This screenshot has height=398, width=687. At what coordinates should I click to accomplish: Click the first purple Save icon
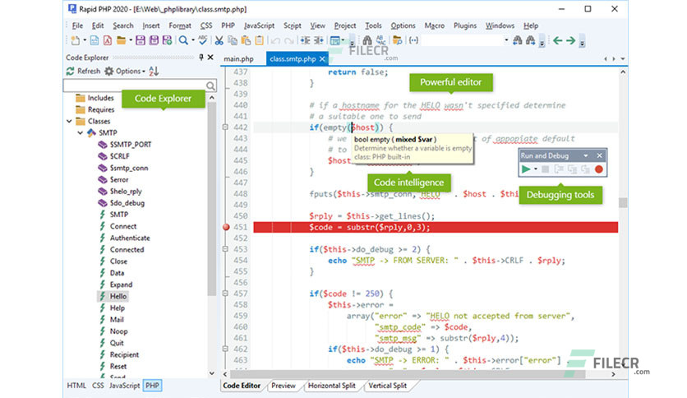141,41
